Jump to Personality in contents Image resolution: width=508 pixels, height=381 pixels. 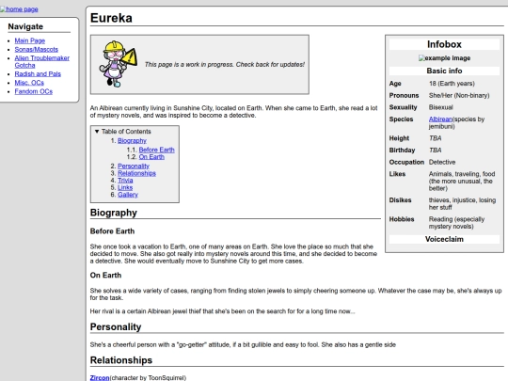pyautogui.click(x=134, y=166)
